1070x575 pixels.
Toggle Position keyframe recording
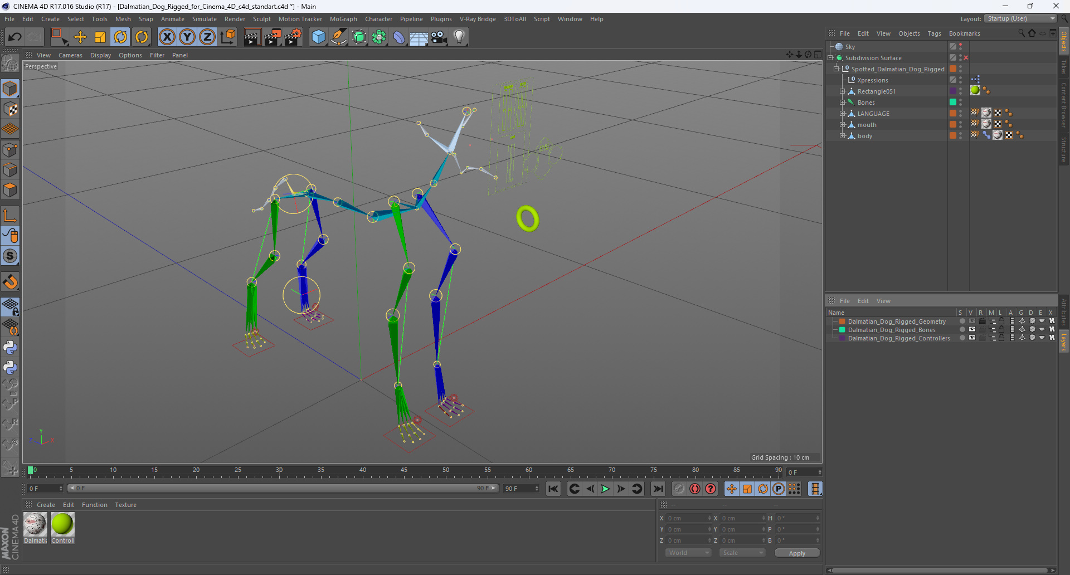pyautogui.click(x=732, y=489)
